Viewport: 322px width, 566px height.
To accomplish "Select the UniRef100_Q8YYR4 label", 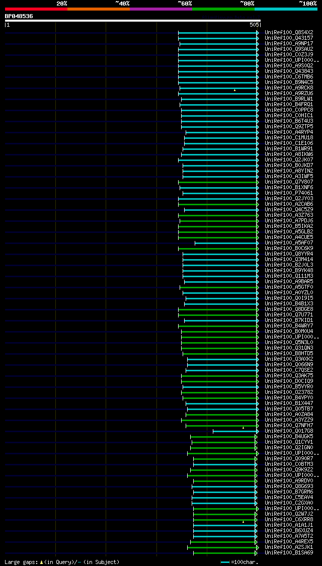I will pyautogui.click(x=289, y=254).
